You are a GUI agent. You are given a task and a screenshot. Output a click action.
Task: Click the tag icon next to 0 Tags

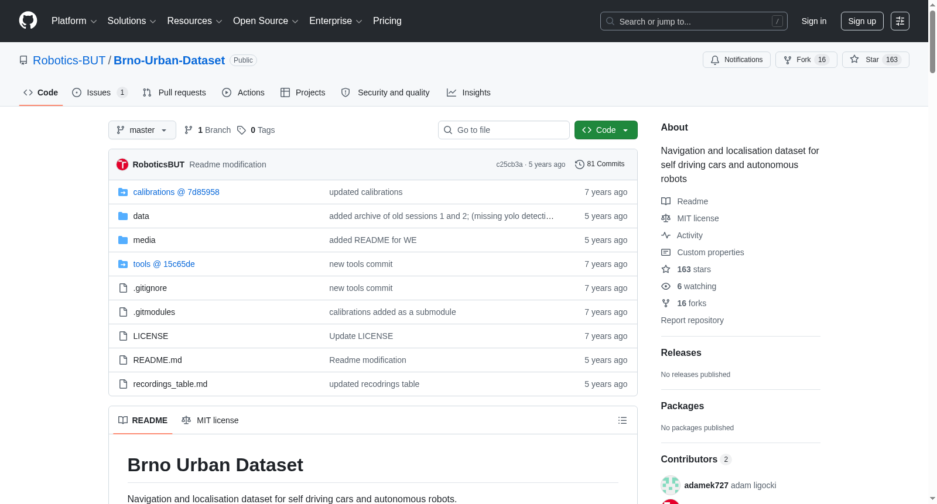click(x=241, y=130)
